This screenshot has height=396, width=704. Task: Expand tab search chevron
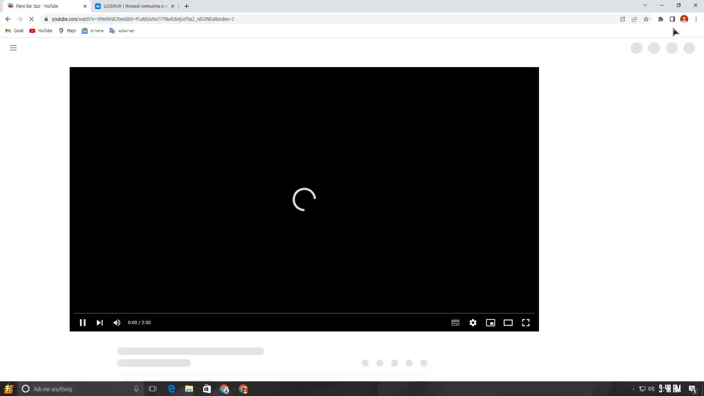645,5
